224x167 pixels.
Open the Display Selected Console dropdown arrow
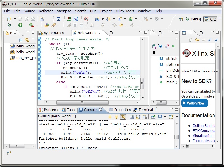pyautogui.click(x=165, y=117)
